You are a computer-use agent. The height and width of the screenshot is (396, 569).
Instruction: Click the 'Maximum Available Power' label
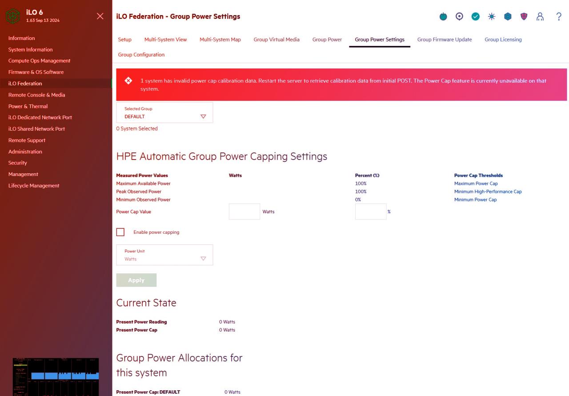tap(143, 184)
